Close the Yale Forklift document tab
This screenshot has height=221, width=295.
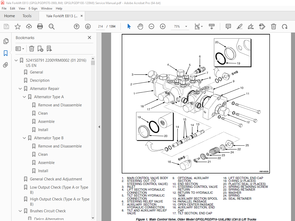click(82, 16)
